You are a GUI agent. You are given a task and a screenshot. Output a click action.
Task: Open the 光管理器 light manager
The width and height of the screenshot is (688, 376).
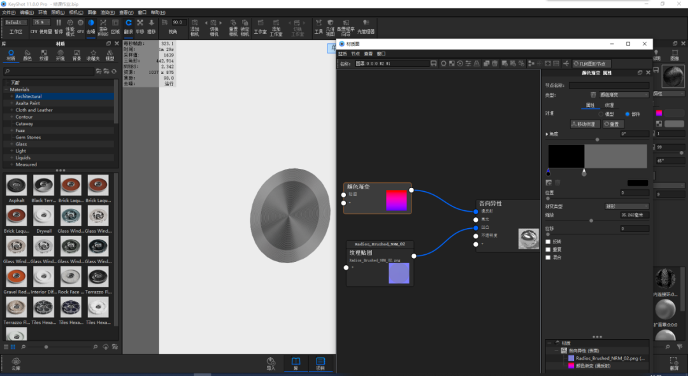pos(366,26)
